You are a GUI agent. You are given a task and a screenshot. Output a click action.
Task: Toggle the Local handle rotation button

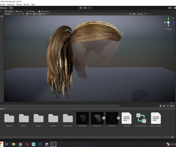(x=4, y=8)
